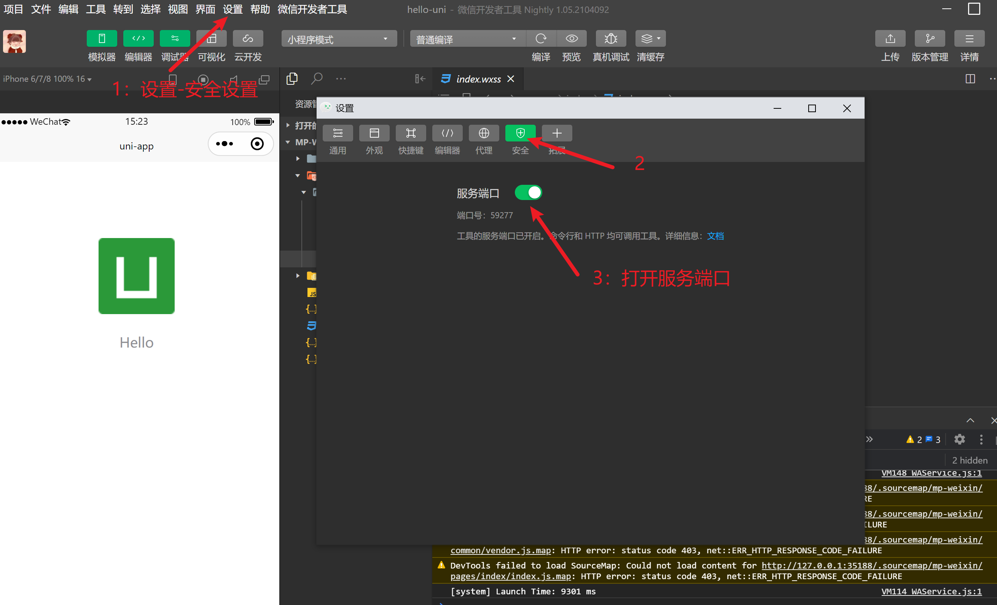The width and height of the screenshot is (997, 605).
Task: Click the 编译 compile refresh icon
Action: point(541,38)
